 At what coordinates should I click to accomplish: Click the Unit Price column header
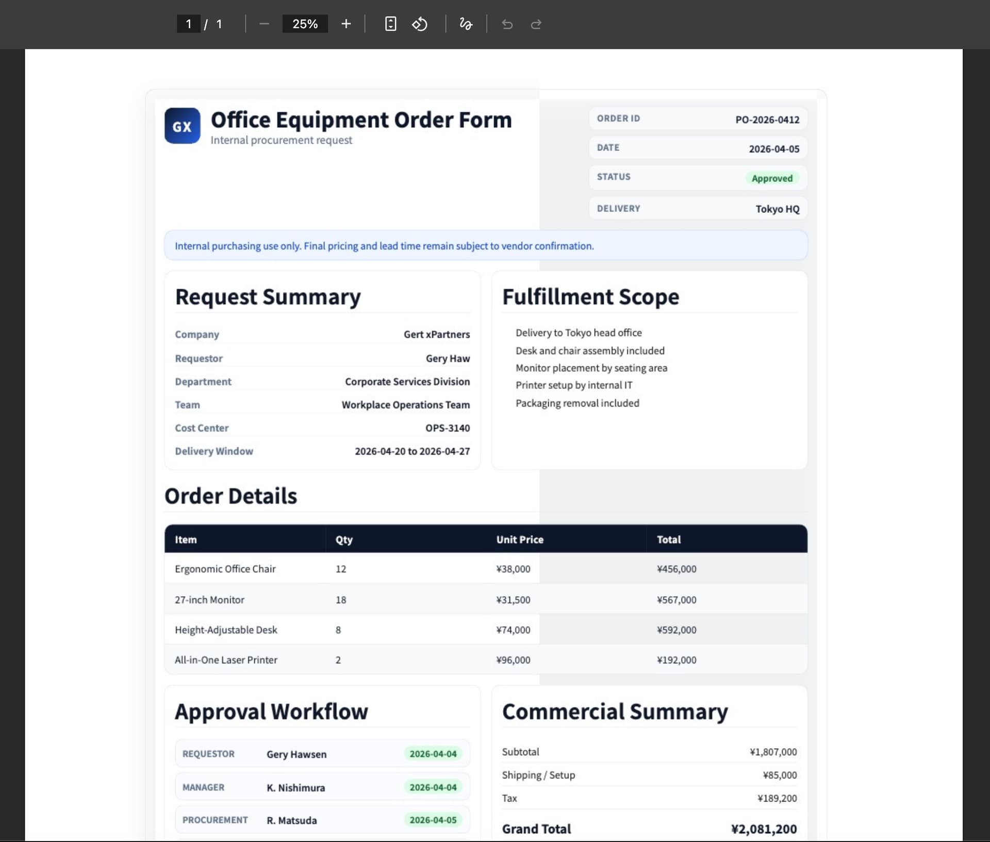(520, 540)
